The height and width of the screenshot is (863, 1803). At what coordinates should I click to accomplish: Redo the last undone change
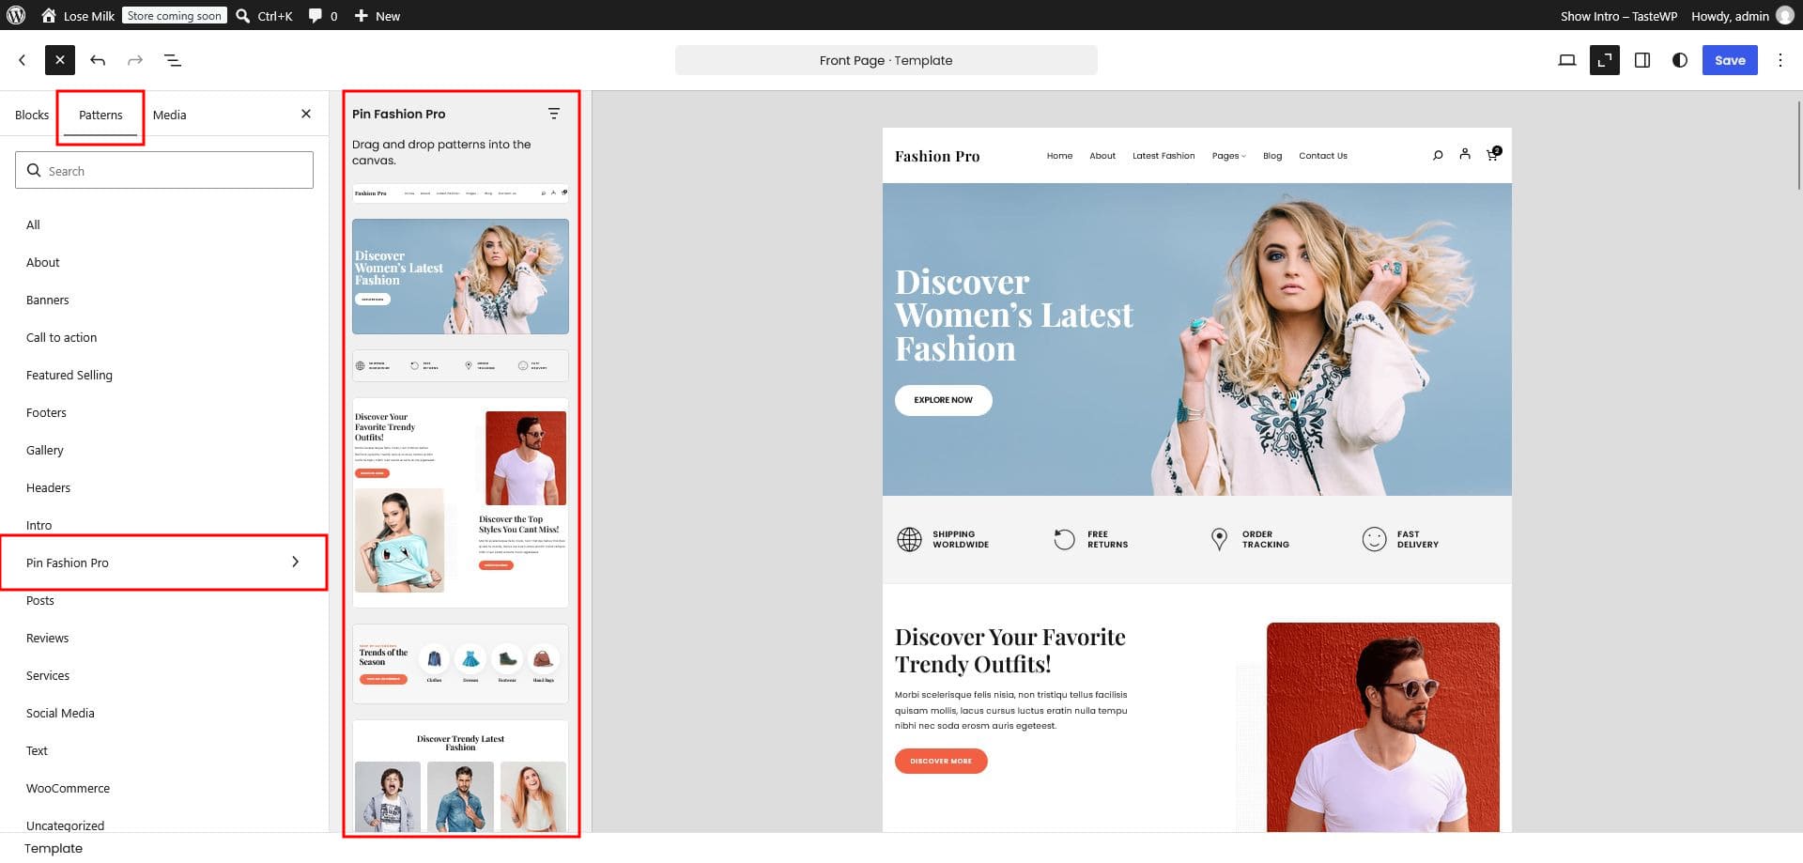click(135, 60)
